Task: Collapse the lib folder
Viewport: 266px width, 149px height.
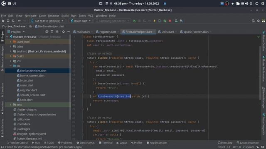Action: [x=10, y=66]
